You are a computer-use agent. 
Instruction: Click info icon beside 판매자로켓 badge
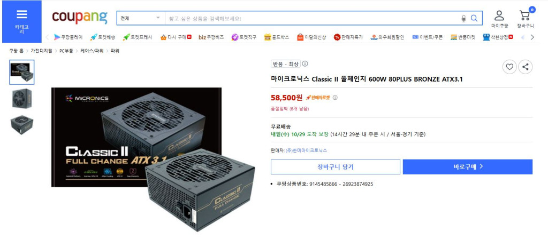335,98
